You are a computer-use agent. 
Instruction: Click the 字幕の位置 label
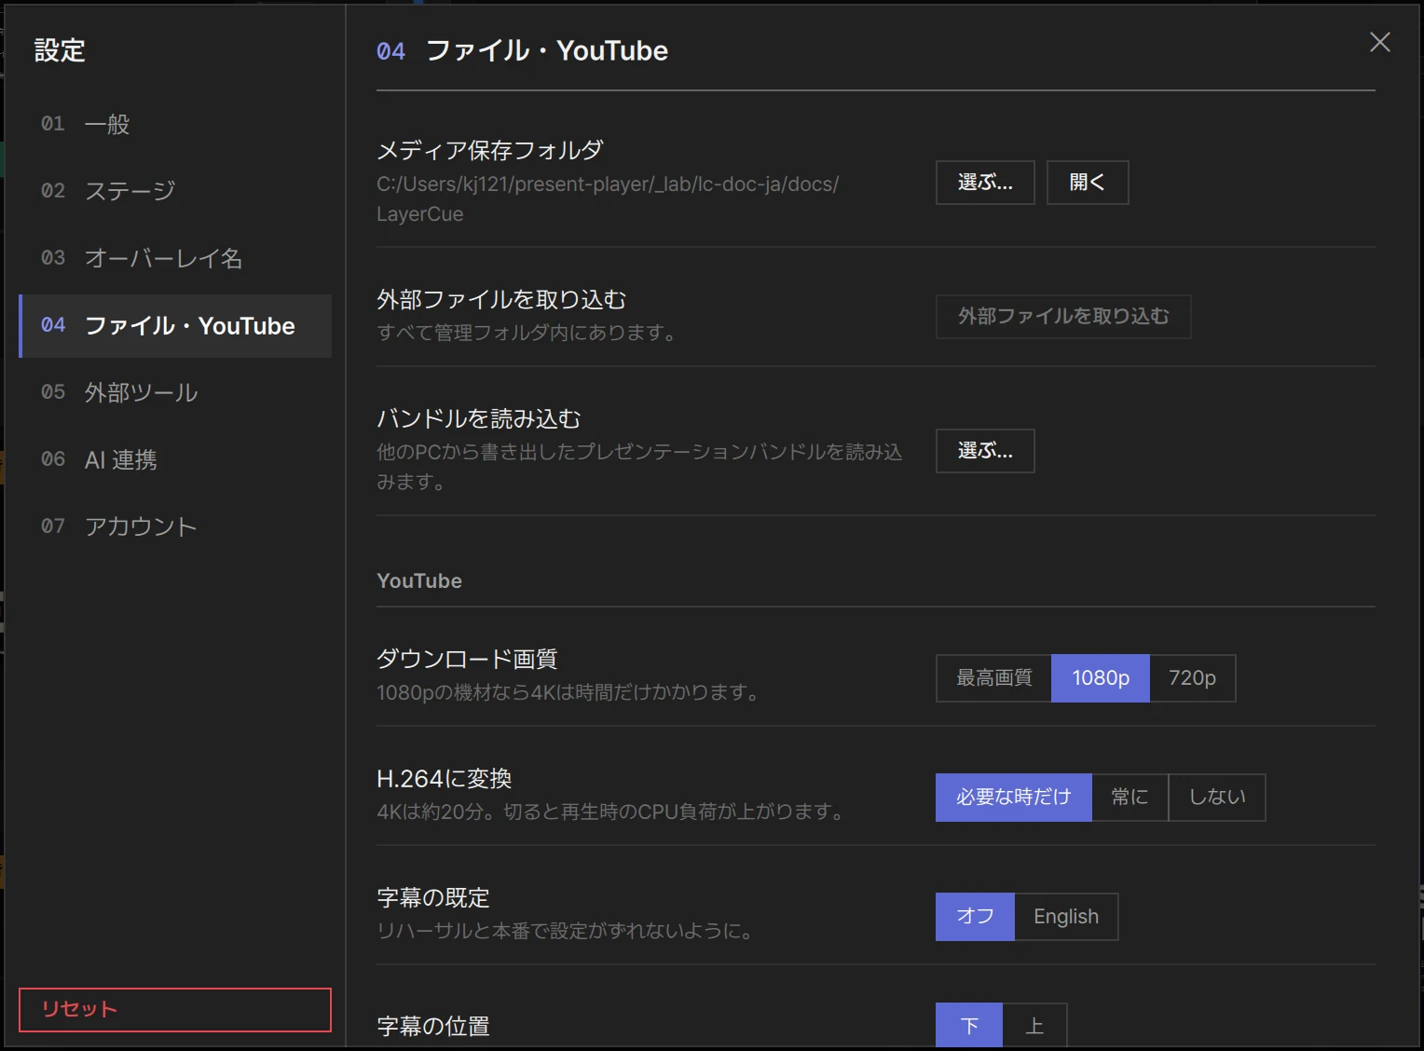pyautogui.click(x=433, y=1026)
